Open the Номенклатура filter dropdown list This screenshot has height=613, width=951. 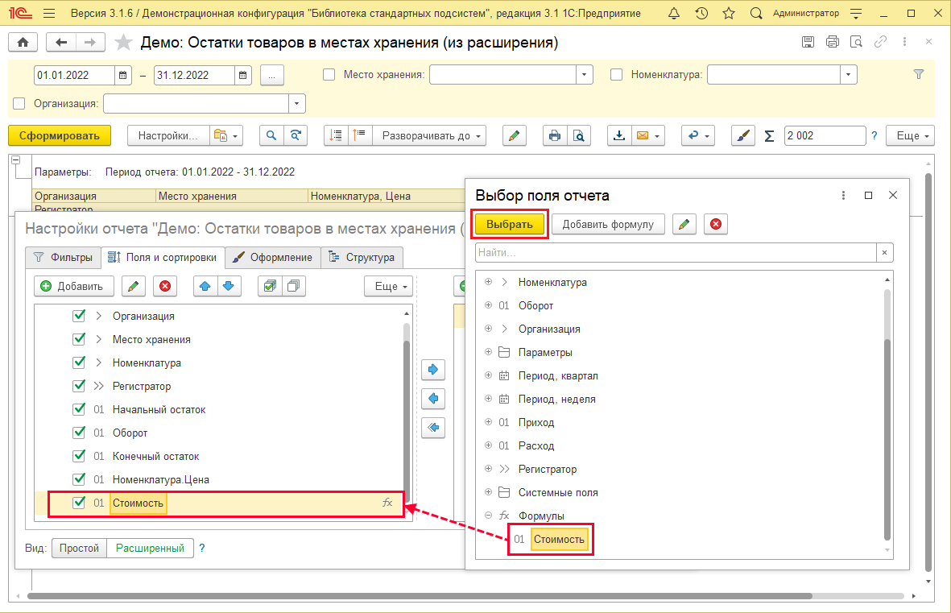click(x=848, y=75)
